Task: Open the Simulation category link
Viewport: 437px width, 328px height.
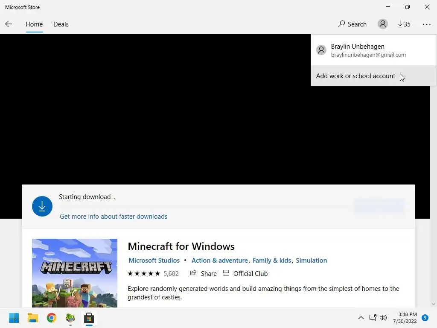Action: (311, 260)
